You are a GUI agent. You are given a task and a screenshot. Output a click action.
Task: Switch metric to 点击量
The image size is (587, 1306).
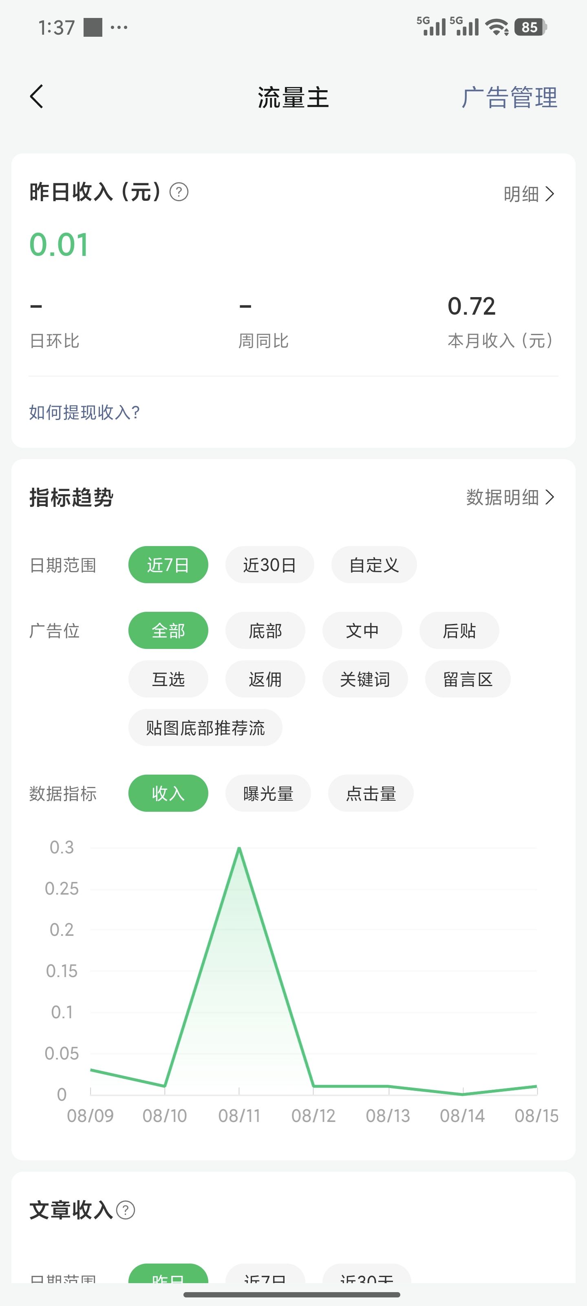click(x=371, y=793)
